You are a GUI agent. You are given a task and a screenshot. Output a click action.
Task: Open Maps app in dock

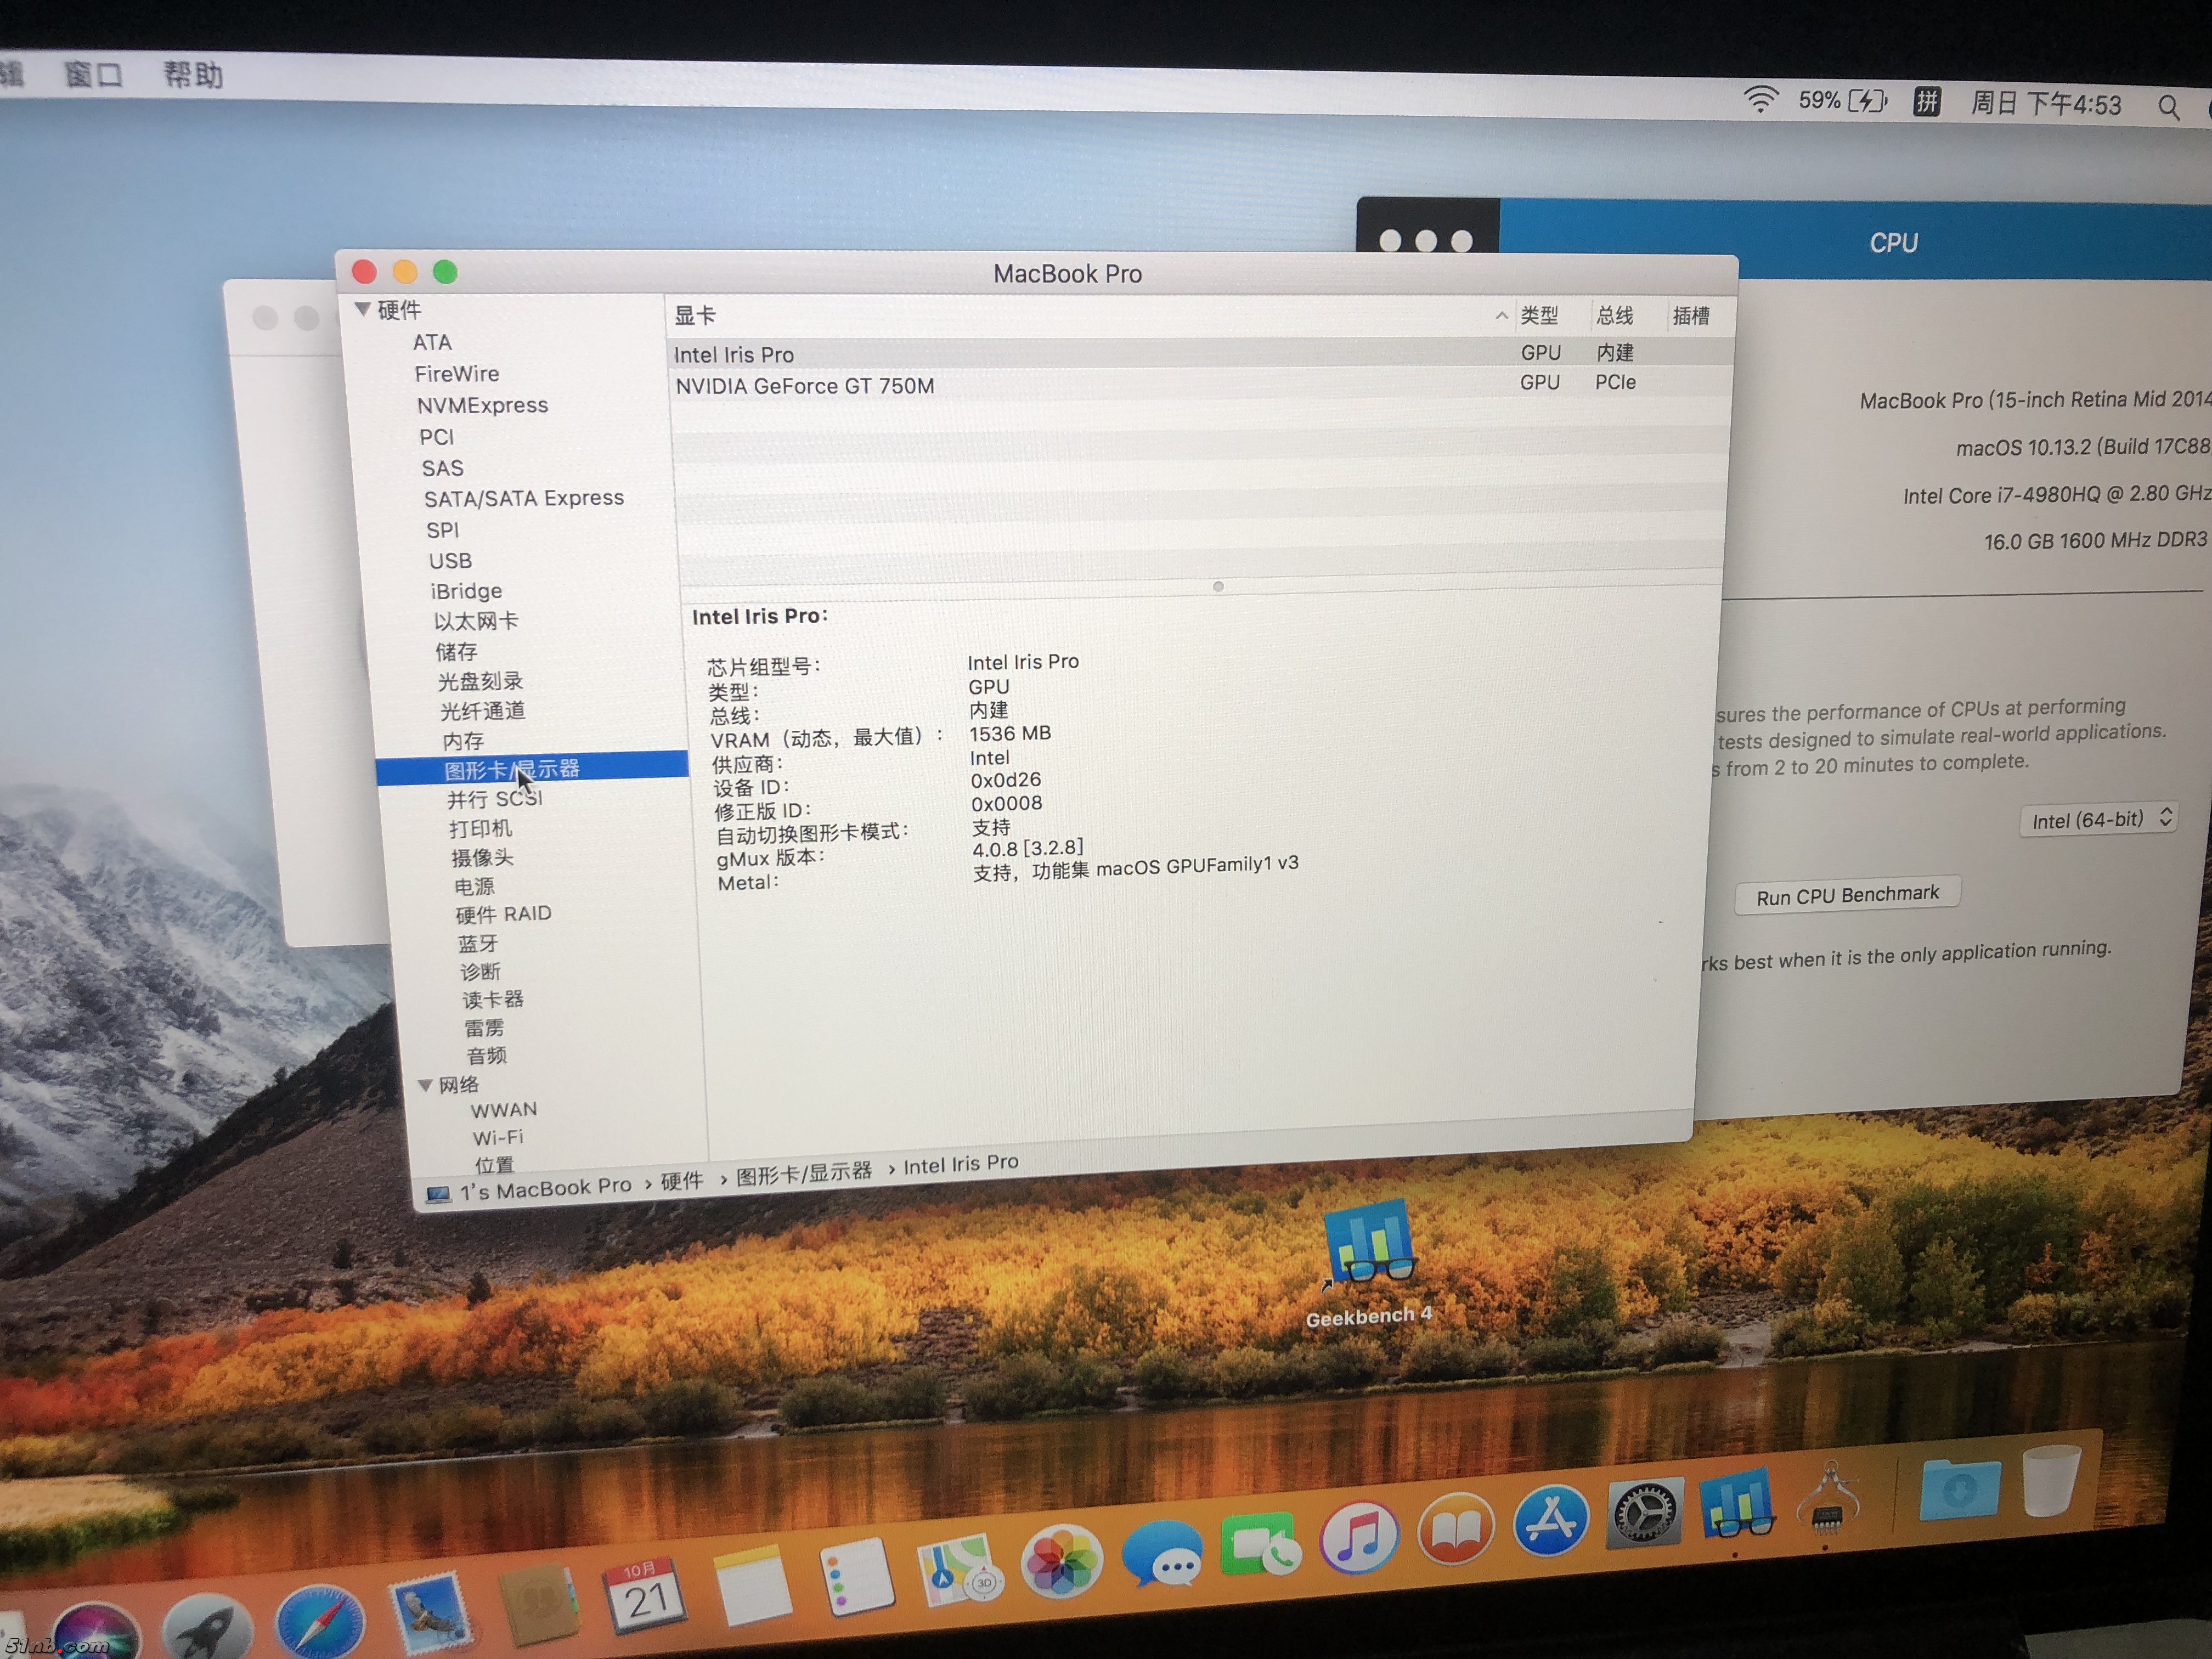pyautogui.click(x=958, y=1570)
